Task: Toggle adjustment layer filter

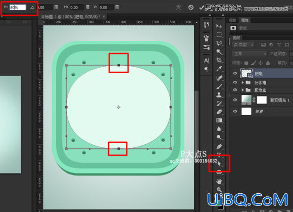Action: tap(271, 44)
